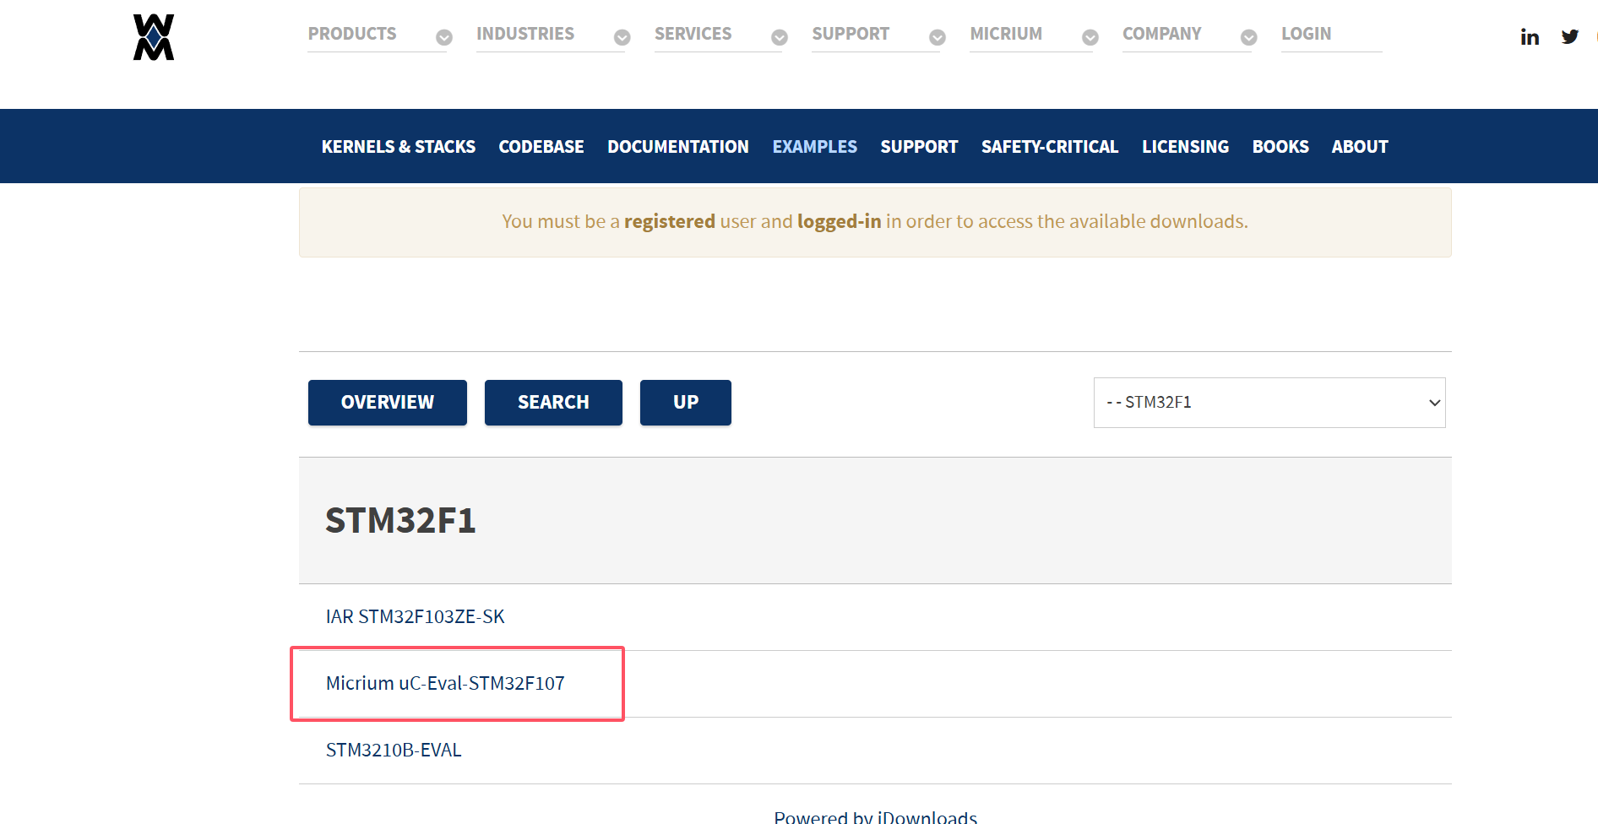Click the OVERVIEW button

click(x=388, y=403)
